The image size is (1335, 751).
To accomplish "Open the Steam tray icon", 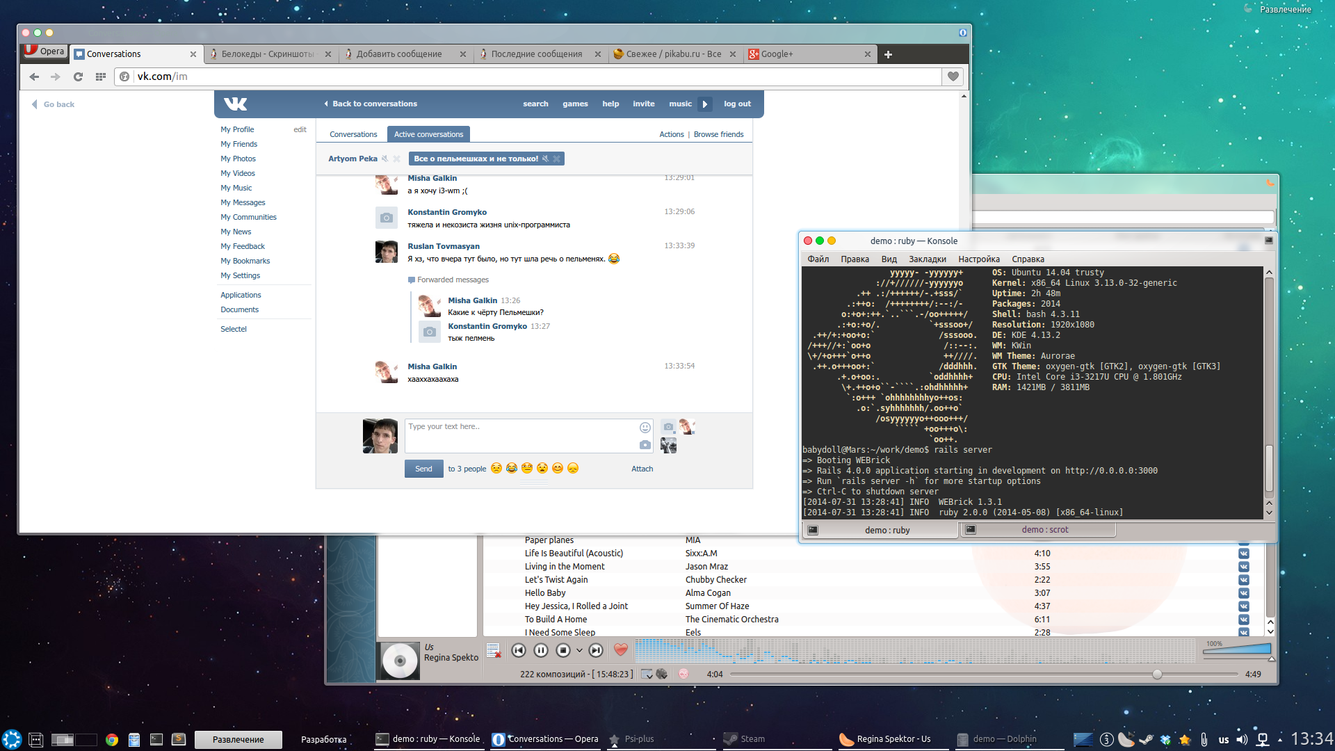I will (1146, 739).
